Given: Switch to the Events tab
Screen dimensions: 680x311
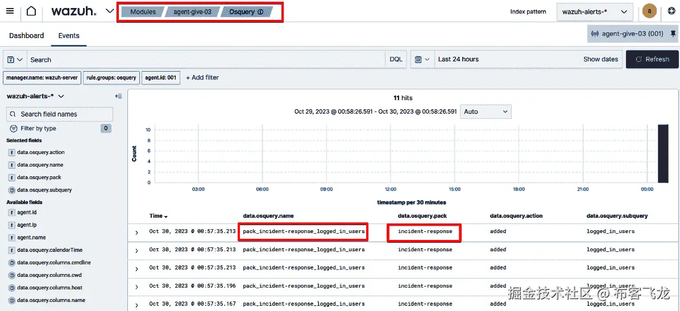Looking at the screenshot, I should pos(69,36).
